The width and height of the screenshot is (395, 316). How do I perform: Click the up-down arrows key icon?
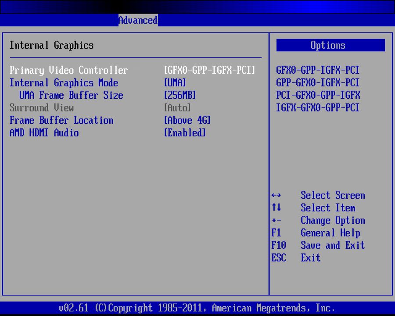pyautogui.click(x=276, y=208)
